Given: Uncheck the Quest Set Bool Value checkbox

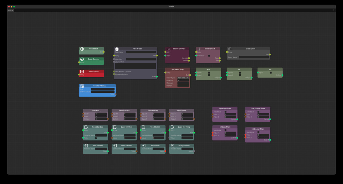Looking at the screenshot, I should point(96,138).
